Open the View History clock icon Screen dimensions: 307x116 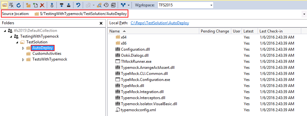tap(106, 5)
